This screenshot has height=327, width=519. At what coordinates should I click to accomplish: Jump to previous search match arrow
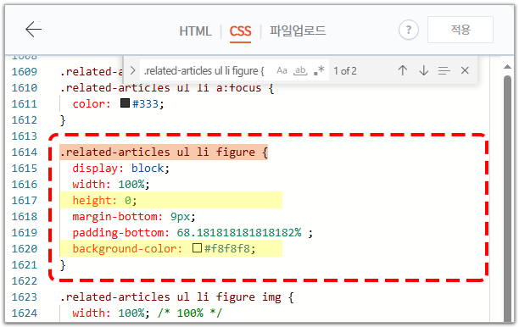403,70
